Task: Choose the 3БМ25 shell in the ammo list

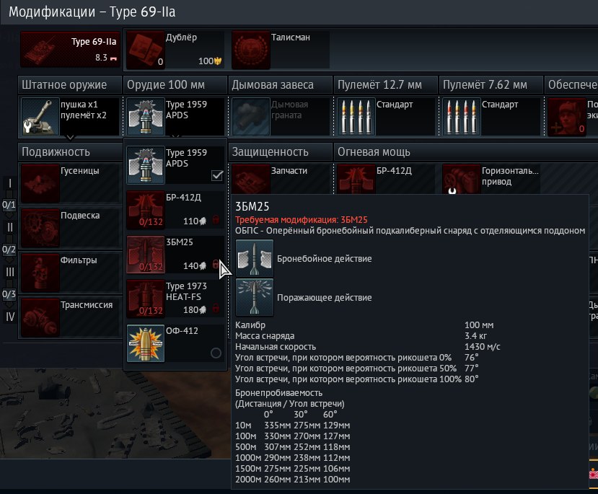Action: [x=175, y=255]
